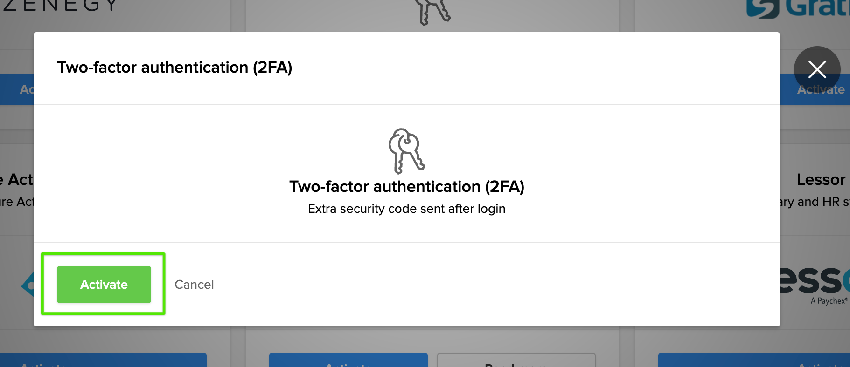Image resolution: width=850 pixels, height=367 pixels.
Task: Click the salary and HR description text
Action: 815,202
